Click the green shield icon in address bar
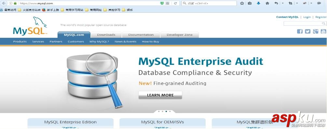Viewport: 327px width, 129px height. pyautogui.click(x=162, y=3)
